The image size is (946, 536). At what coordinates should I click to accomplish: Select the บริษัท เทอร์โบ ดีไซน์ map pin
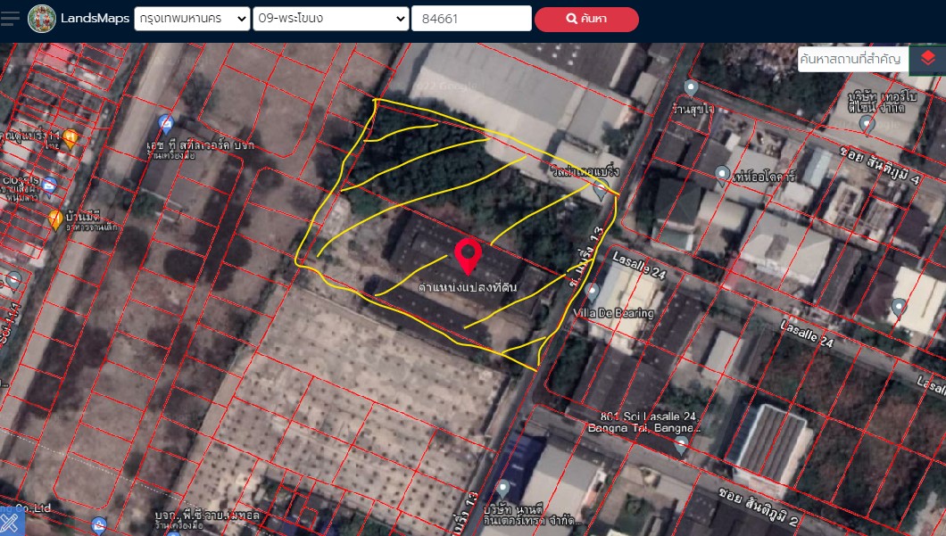click(x=867, y=125)
